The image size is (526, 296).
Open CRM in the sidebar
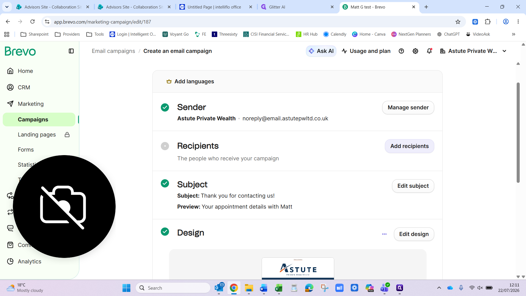(x=24, y=87)
